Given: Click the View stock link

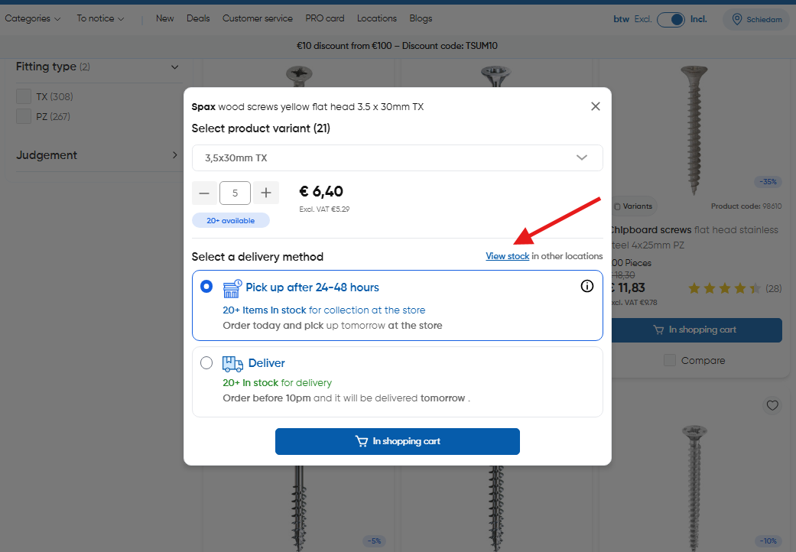Looking at the screenshot, I should click(x=507, y=256).
